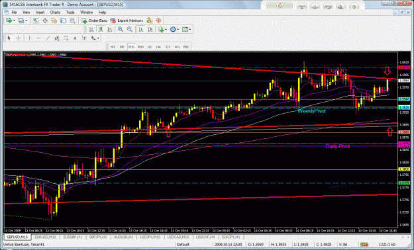The image size is (414, 250).
Task: Switch chart to D1 timeframe
Action: click(168, 47)
